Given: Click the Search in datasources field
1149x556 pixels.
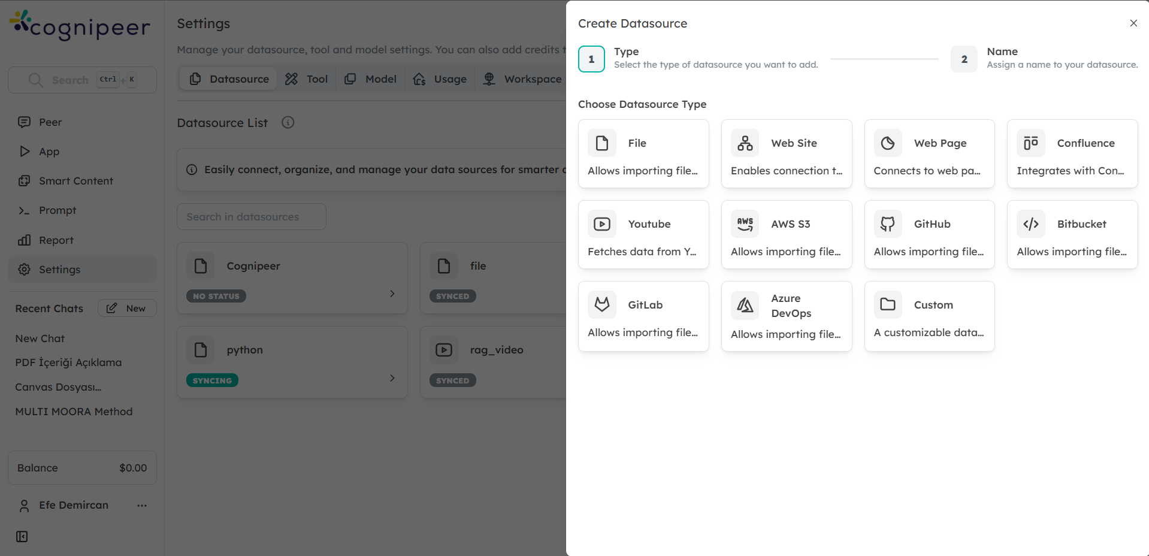Looking at the screenshot, I should 252,217.
